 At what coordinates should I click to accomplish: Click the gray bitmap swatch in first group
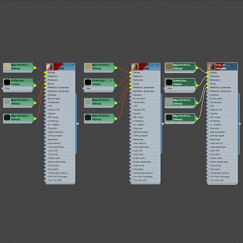(x=7, y=102)
